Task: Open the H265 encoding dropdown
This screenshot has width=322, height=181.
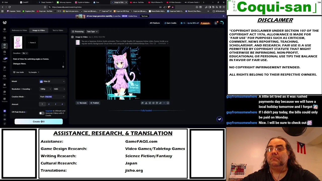Action: coord(59,89)
